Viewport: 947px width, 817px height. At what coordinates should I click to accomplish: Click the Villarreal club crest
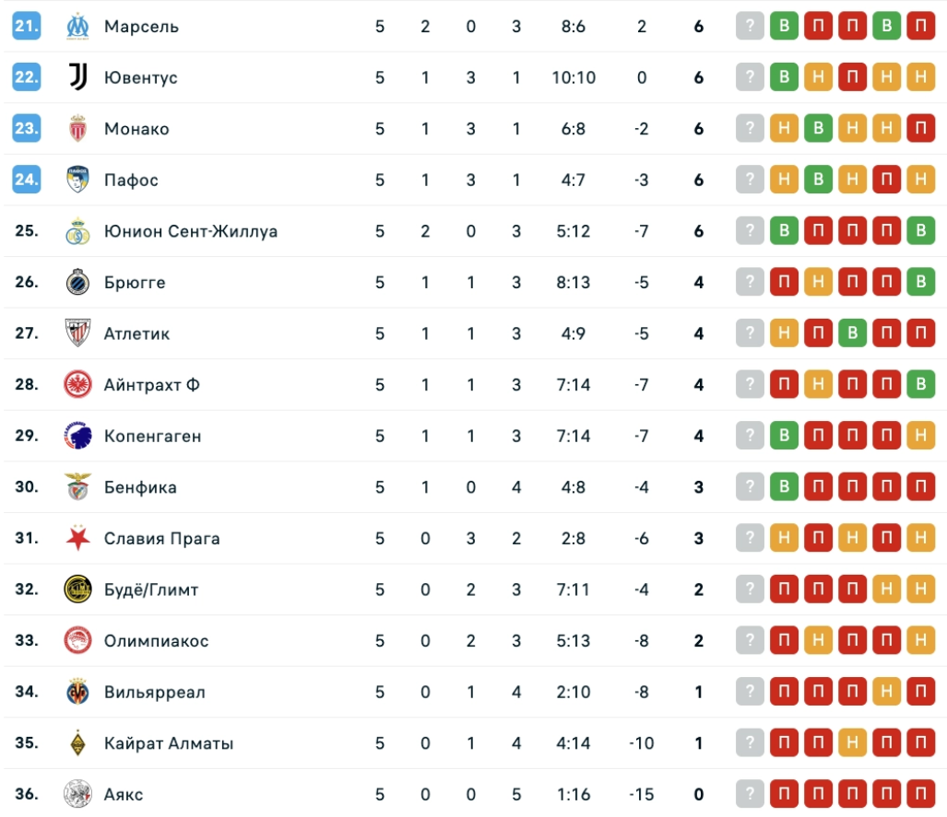point(77,692)
